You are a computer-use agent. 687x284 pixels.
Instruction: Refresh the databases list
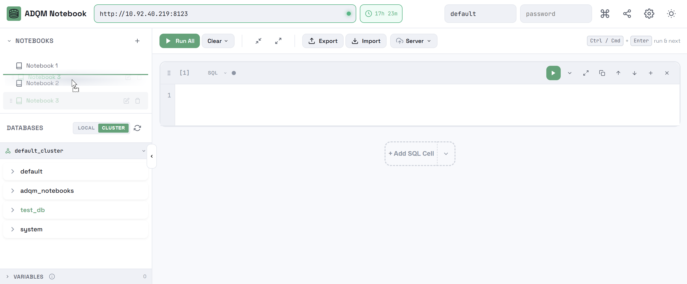137,128
